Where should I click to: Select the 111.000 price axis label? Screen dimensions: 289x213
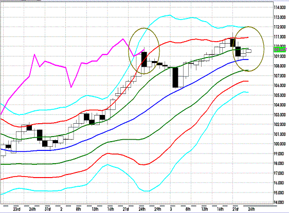tap(280, 37)
